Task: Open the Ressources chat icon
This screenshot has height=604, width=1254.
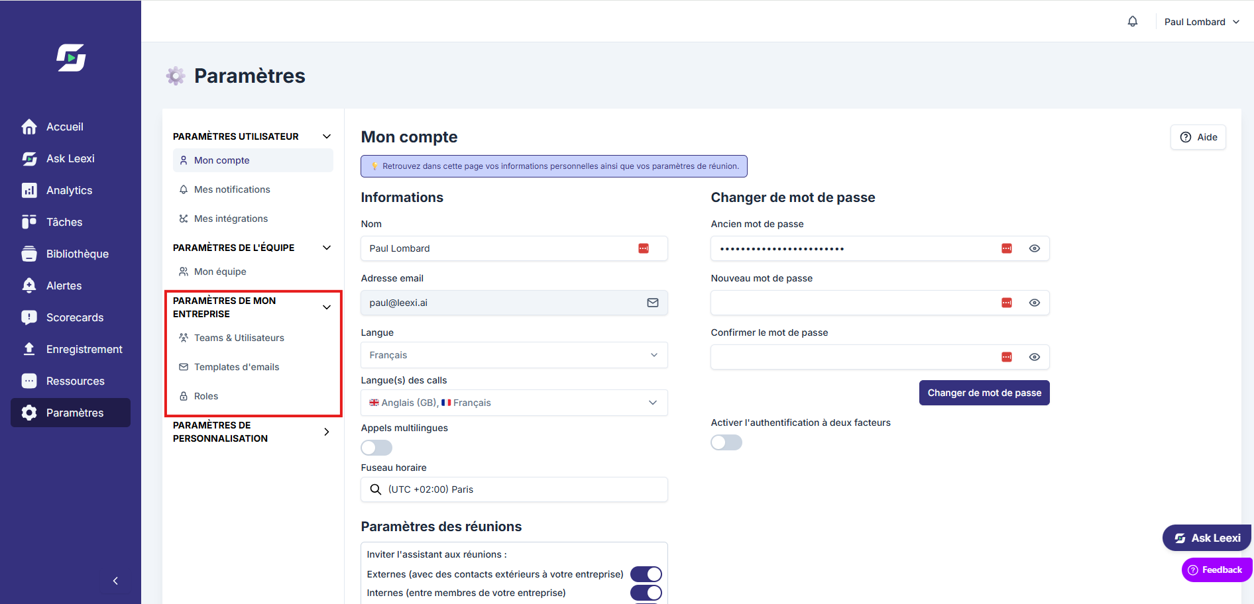Action: point(29,381)
